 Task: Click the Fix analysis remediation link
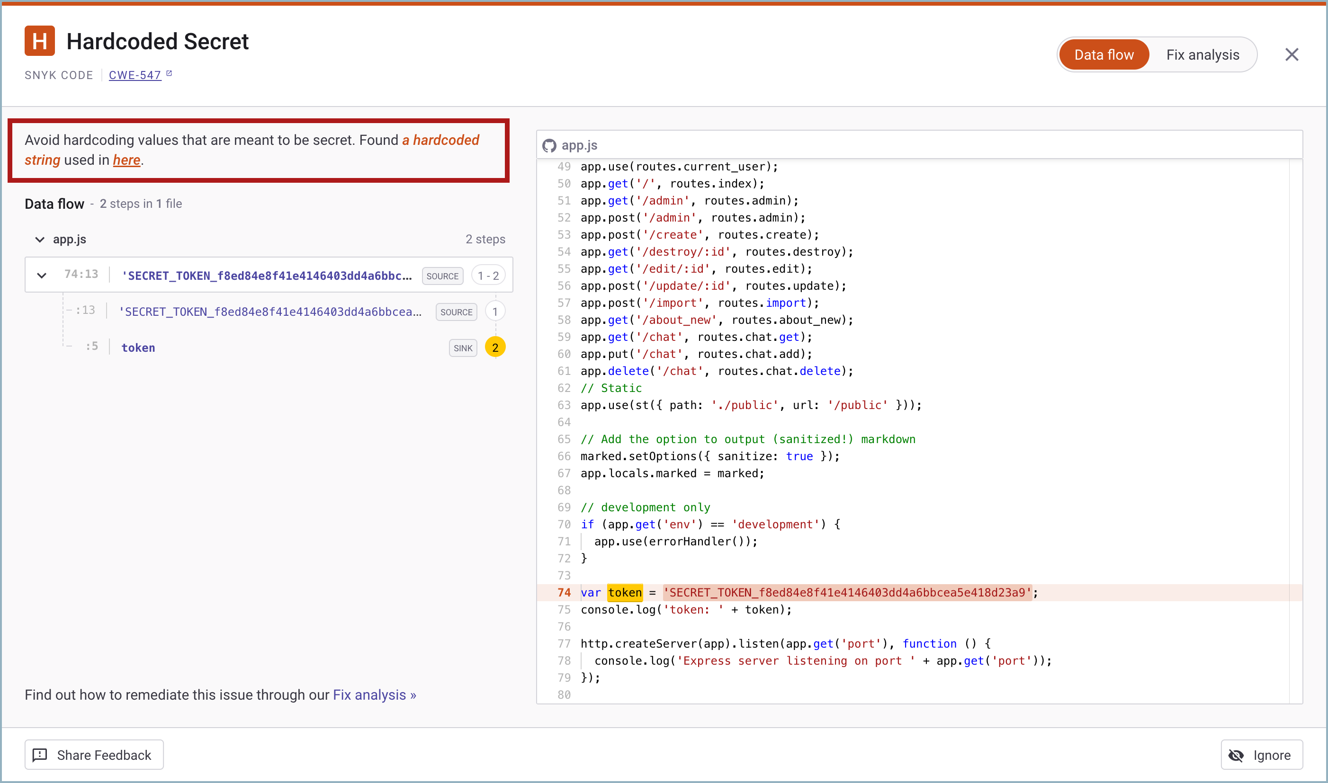(x=374, y=695)
